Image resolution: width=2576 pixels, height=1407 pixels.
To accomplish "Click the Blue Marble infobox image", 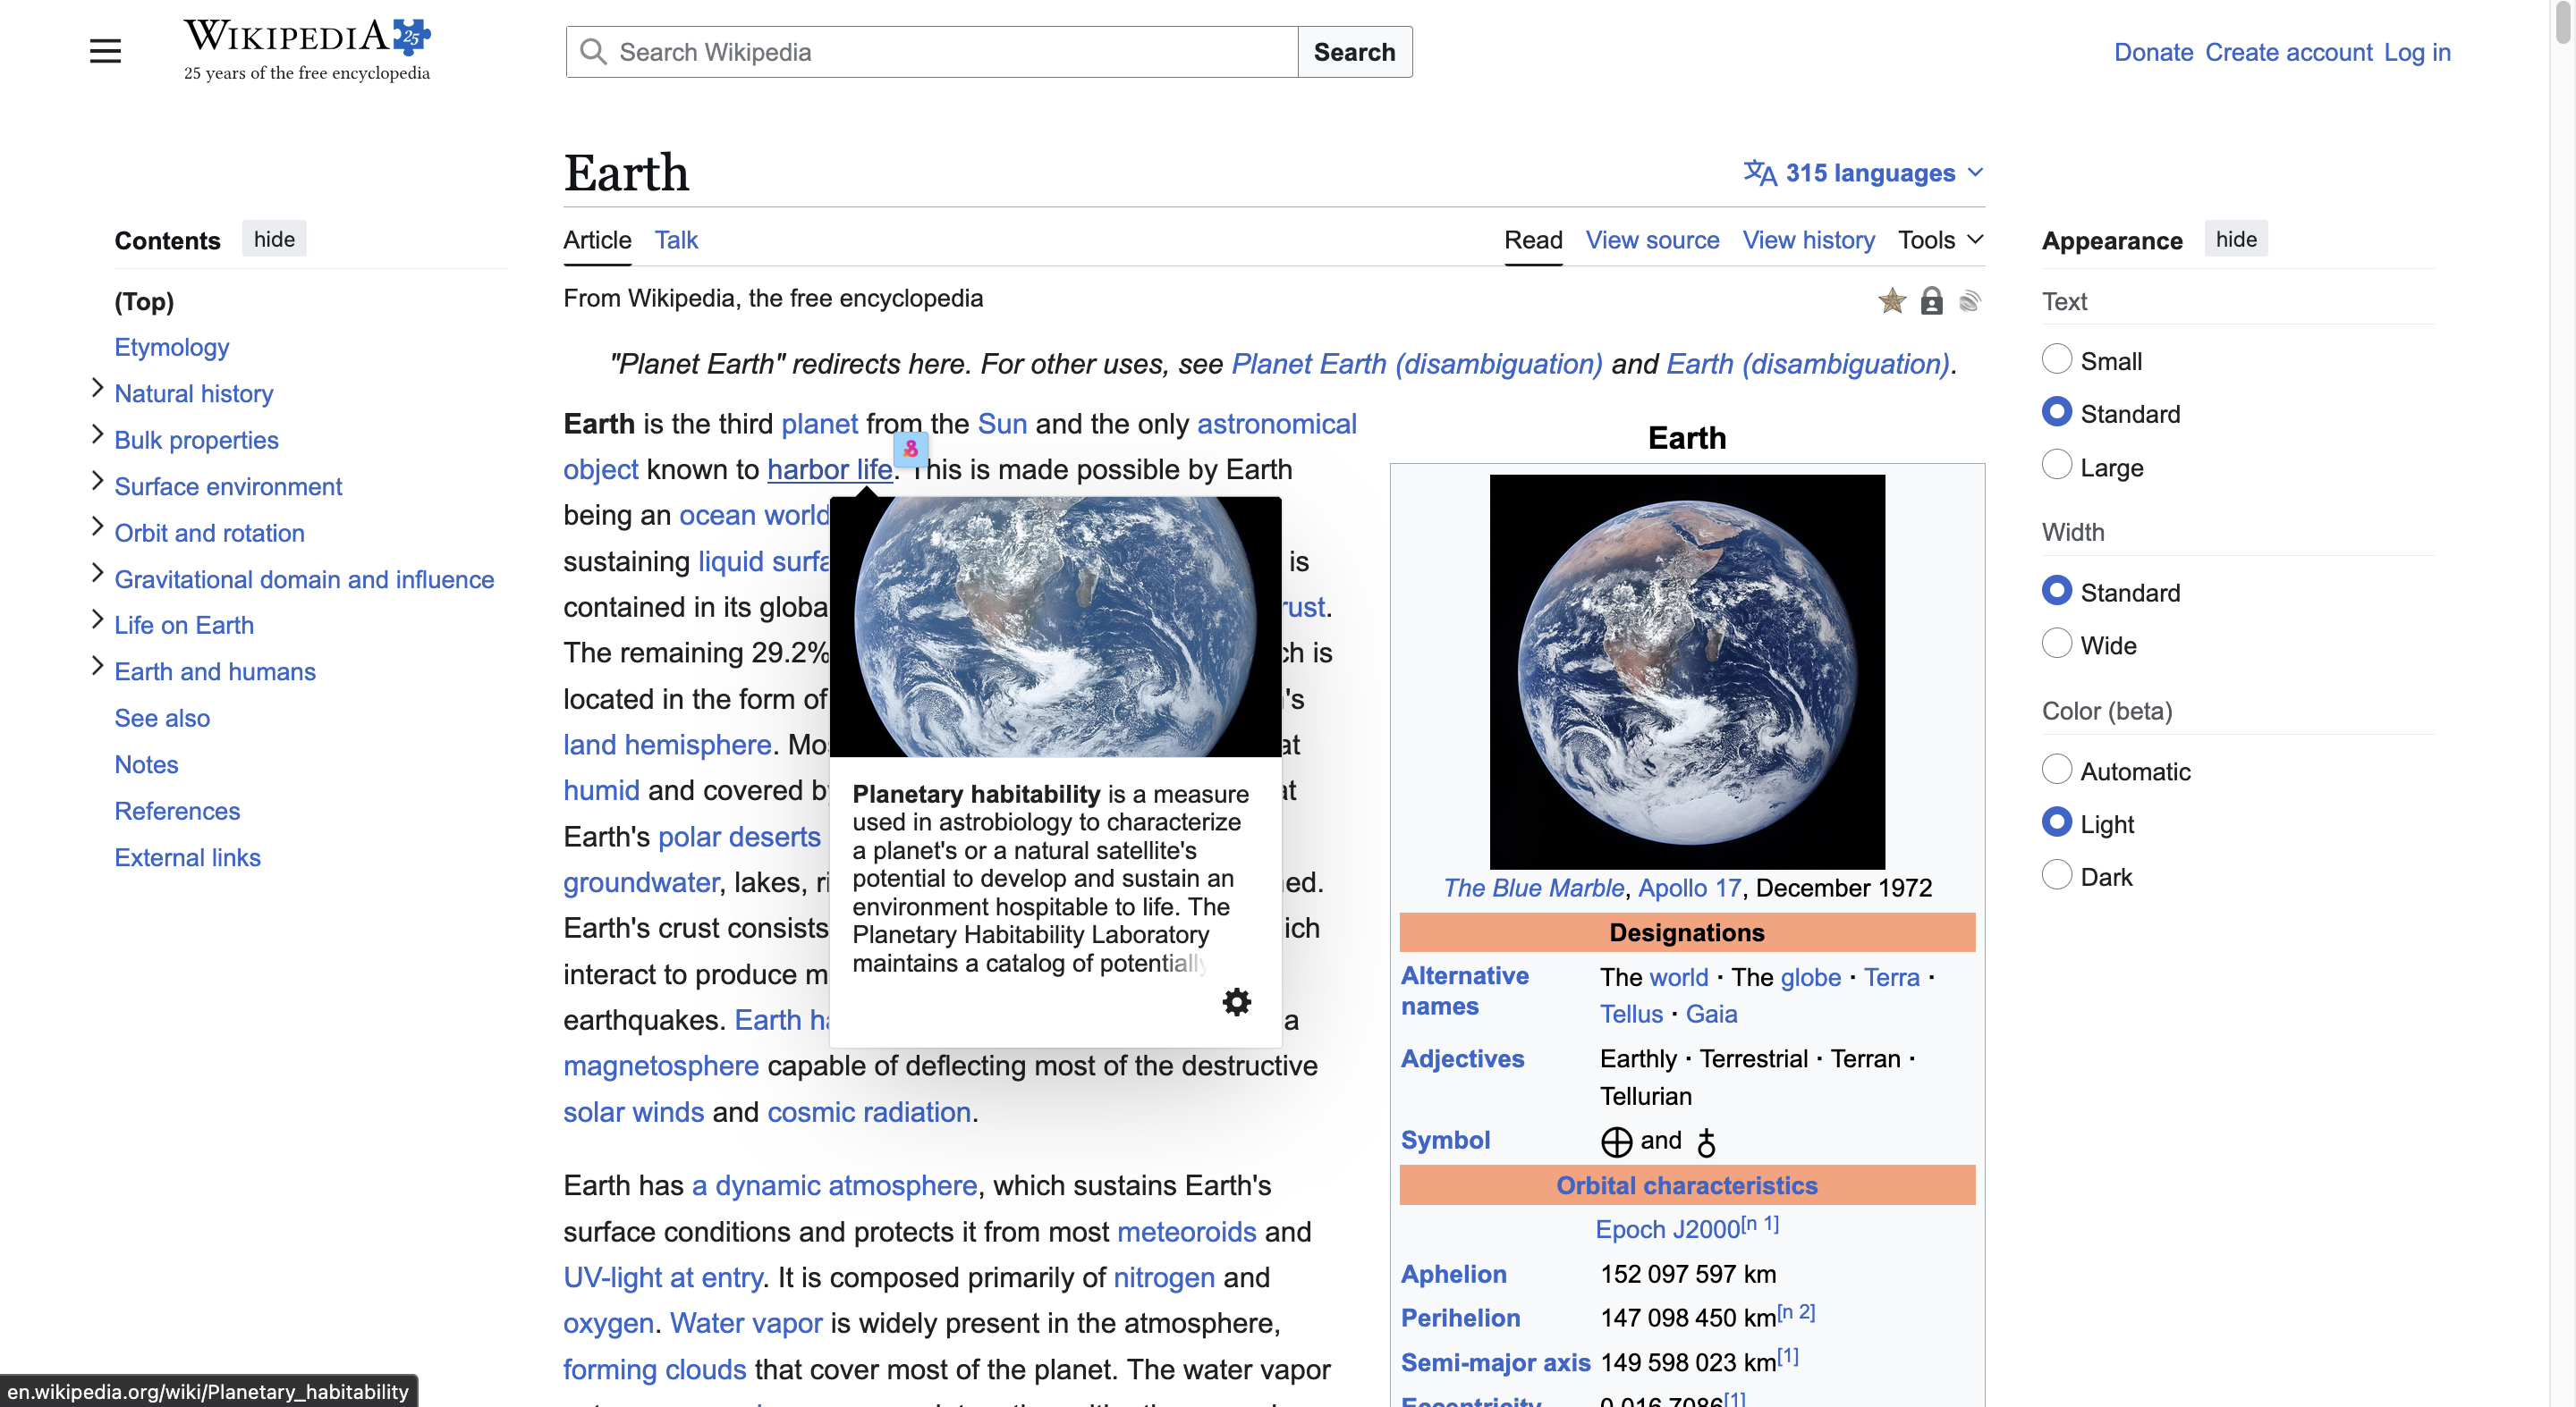I will click(1686, 671).
